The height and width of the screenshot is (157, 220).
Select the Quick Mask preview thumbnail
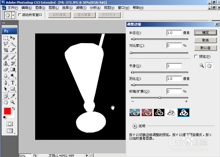coord(147,112)
